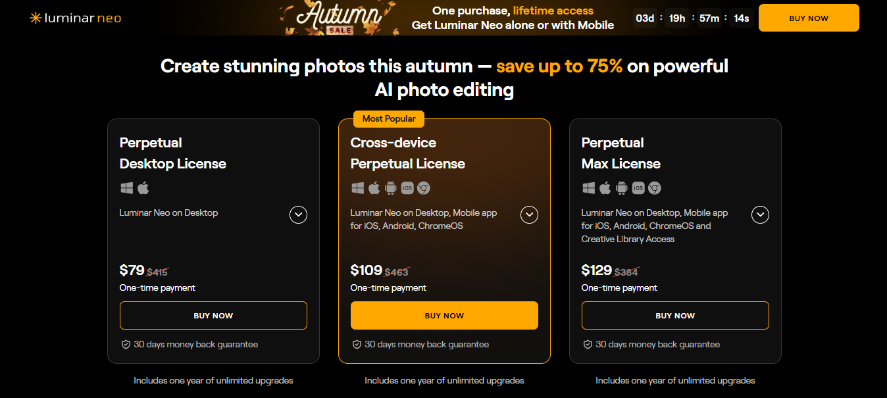
Task: Click the countdown timer in the header
Action: [694, 18]
